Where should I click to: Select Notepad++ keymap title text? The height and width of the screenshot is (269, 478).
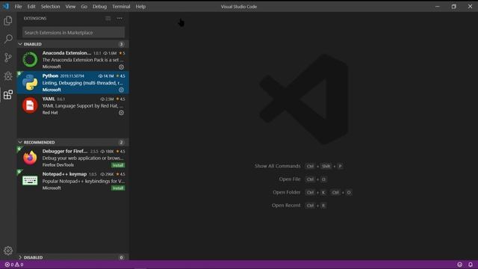[x=65, y=174]
